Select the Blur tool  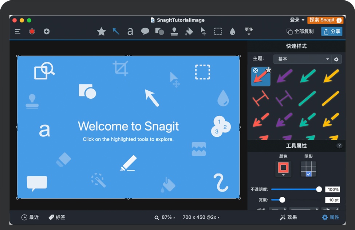(232, 31)
